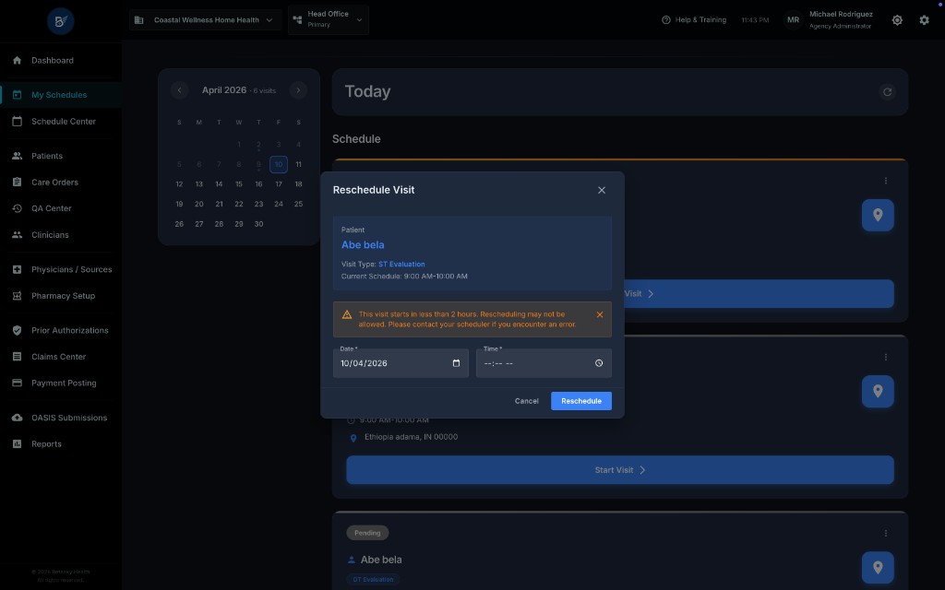
Task: Select April 30 in the calendar
Action: coord(258,224)
